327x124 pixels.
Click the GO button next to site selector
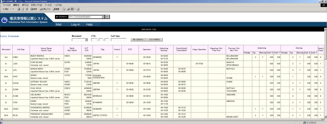(x=107, y=17)
